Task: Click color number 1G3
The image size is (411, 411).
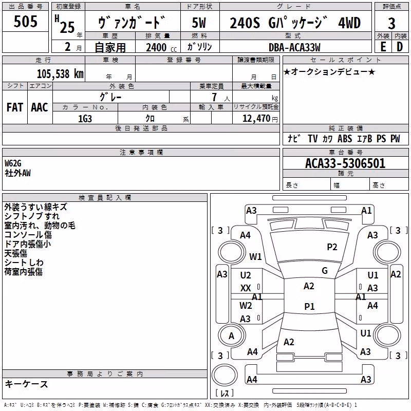Action: pos(85,119)
